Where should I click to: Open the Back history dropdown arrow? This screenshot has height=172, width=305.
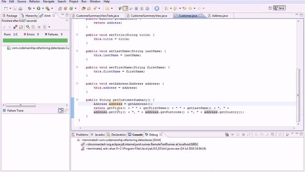(194, 9)
